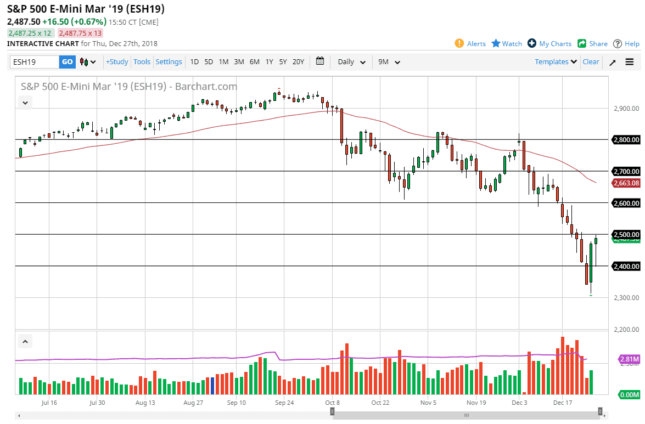
Task: Collapse the main price chart panel
Action: click(x=25, y=102)
